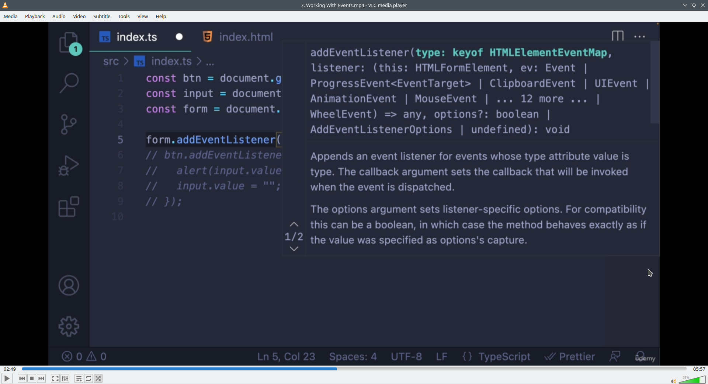The image size is (708, 384).
Task: Click the volume slider at 95%
Action: pyautogui.click(x=692, y=380)
